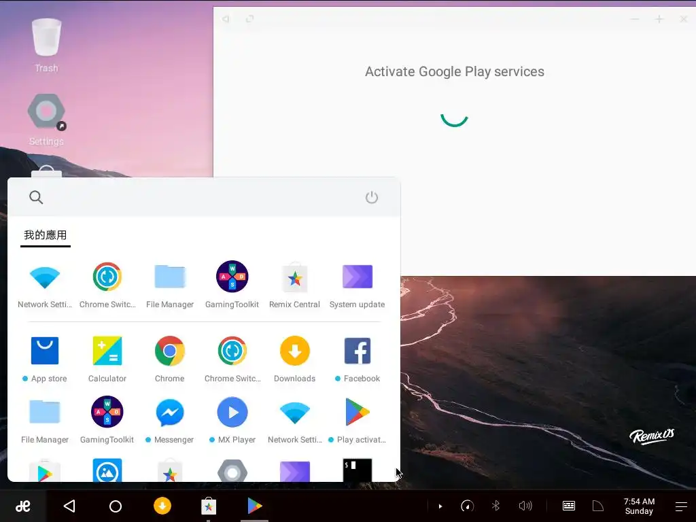
Task: Click the search magnifier in start menu
Action: [36, 198]
